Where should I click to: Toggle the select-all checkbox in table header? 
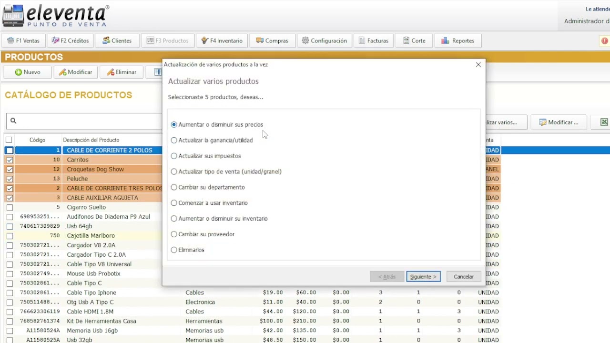[9, 140]
